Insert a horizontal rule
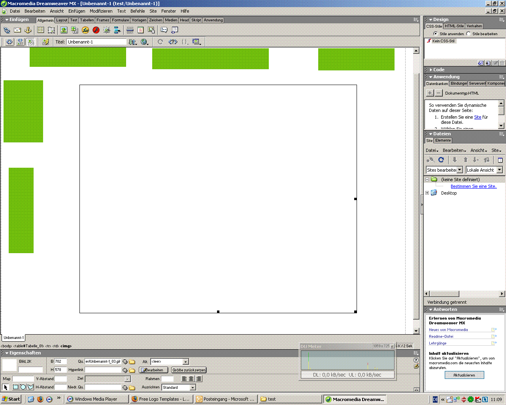Image resolution: width=506 pixels, height=405 pixels. (x=130, y=30)
